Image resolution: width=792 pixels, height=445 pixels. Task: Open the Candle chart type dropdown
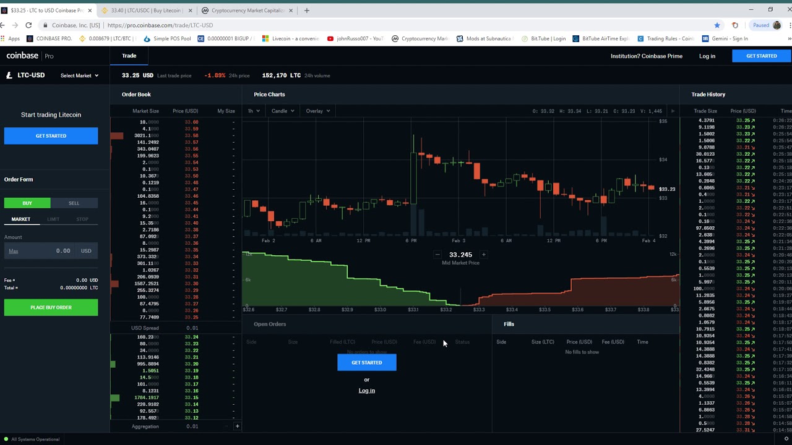pos(283,111)
